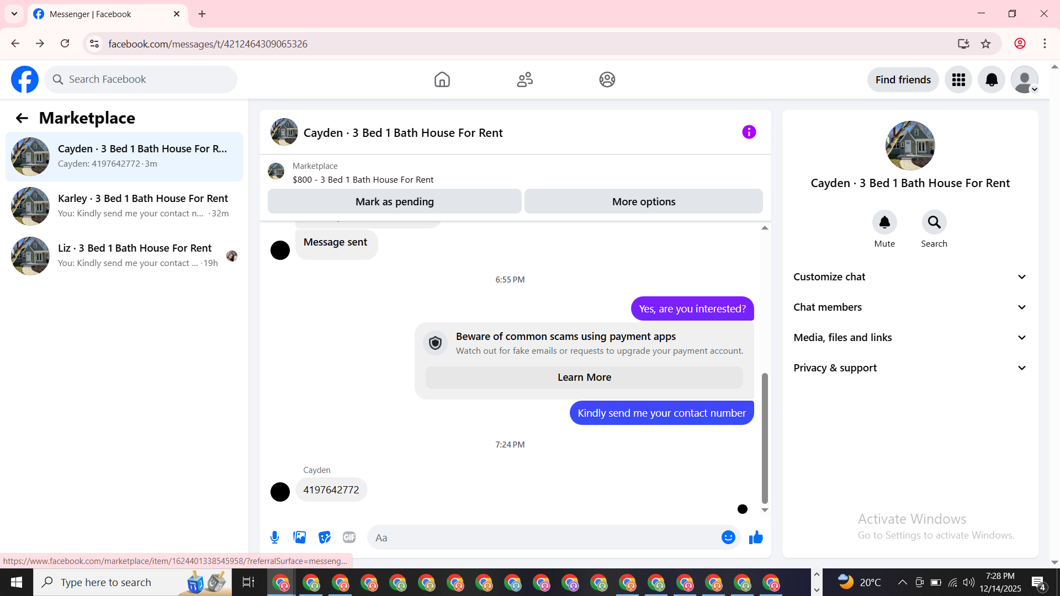Viewport: 1060px width, 596px height.
Task: Attach a photo using the image icon
Action: point(299,538)
